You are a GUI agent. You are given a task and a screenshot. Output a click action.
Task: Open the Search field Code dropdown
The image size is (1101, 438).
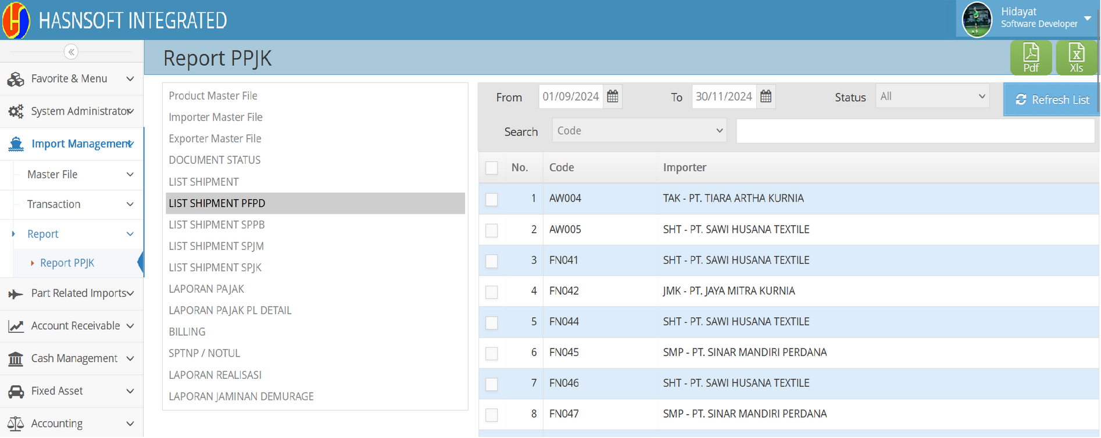639,131
